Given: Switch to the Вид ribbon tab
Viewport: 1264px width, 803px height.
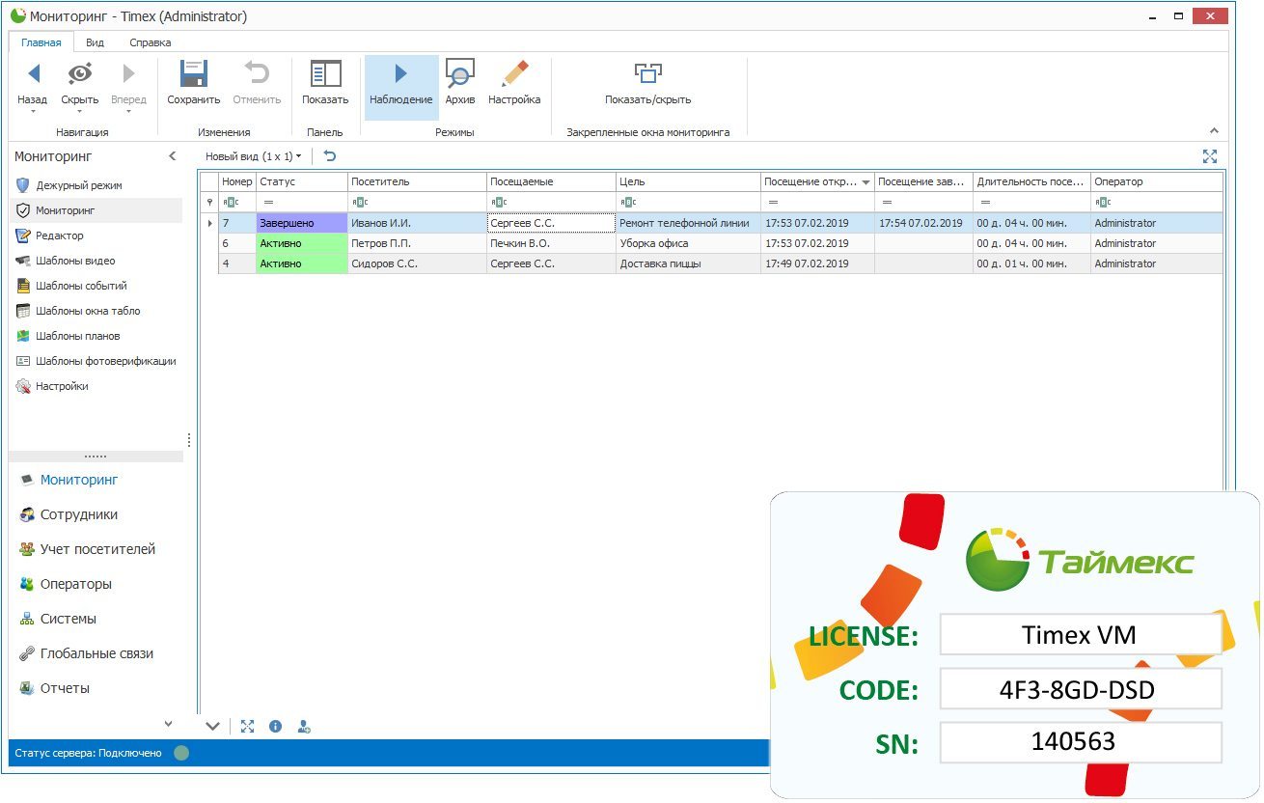Looking at the screenshot, I should 95,42.
